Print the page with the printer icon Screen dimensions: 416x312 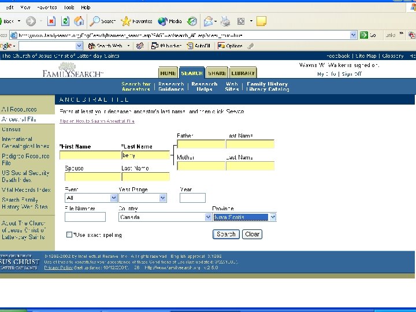pos(225,21)
